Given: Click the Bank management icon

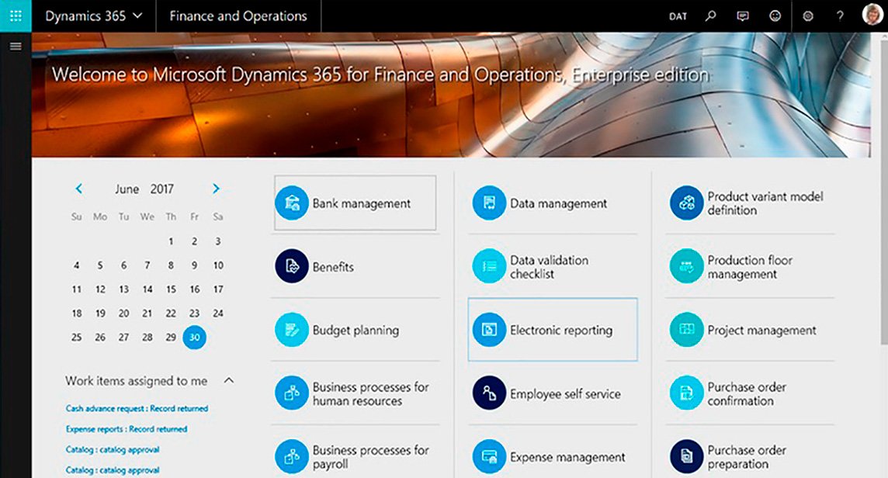Looking at the screenshot, I should pyautogui.click(x=292, y=203).
